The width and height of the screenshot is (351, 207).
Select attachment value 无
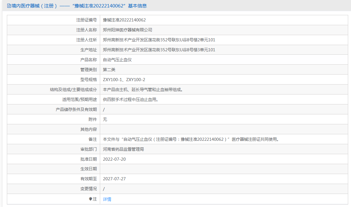[105, 119]
